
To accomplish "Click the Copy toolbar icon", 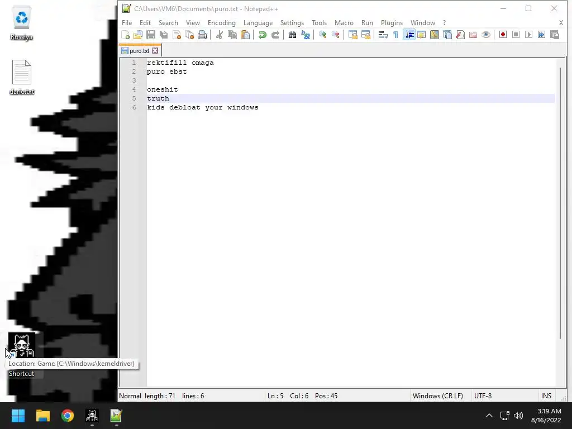I will 232,35.
